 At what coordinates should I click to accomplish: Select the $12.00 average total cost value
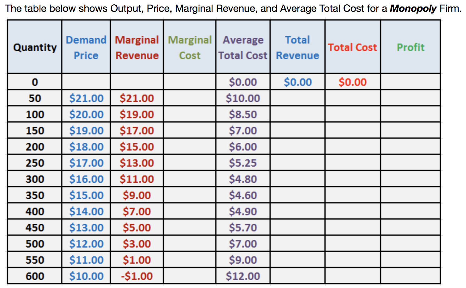tap(243, 276)
